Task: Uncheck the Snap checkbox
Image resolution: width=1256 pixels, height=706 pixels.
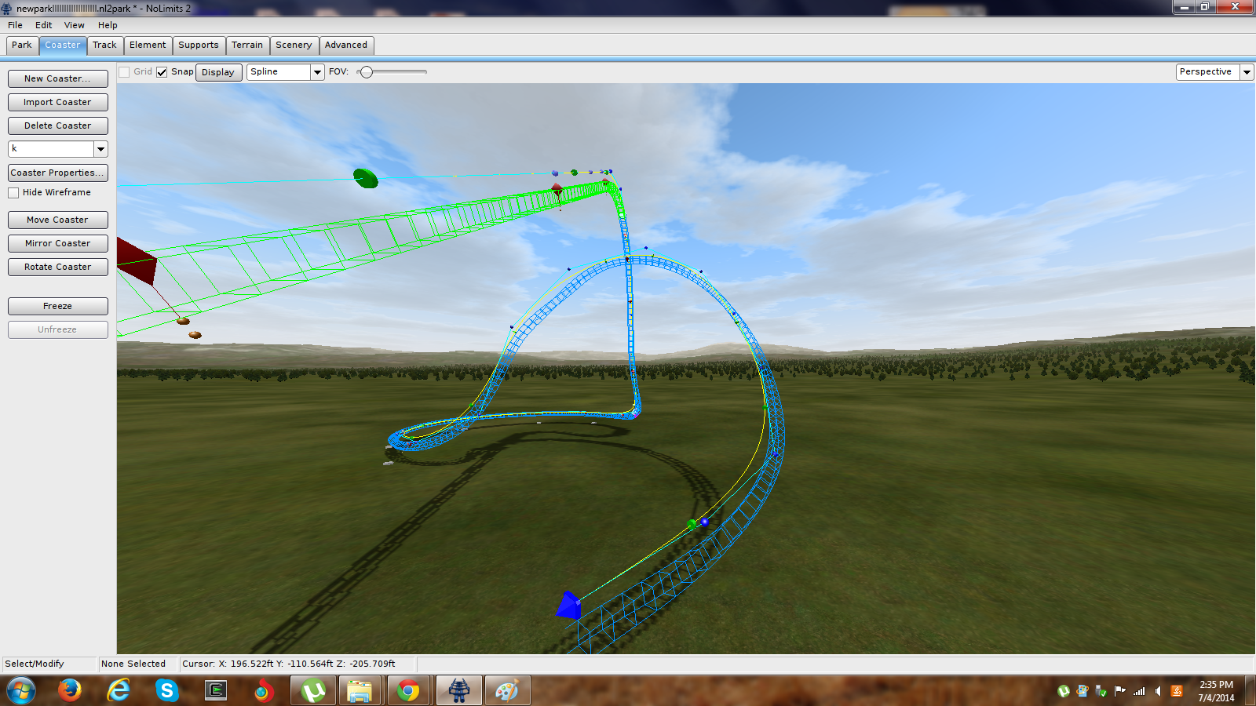Action: 162,72
